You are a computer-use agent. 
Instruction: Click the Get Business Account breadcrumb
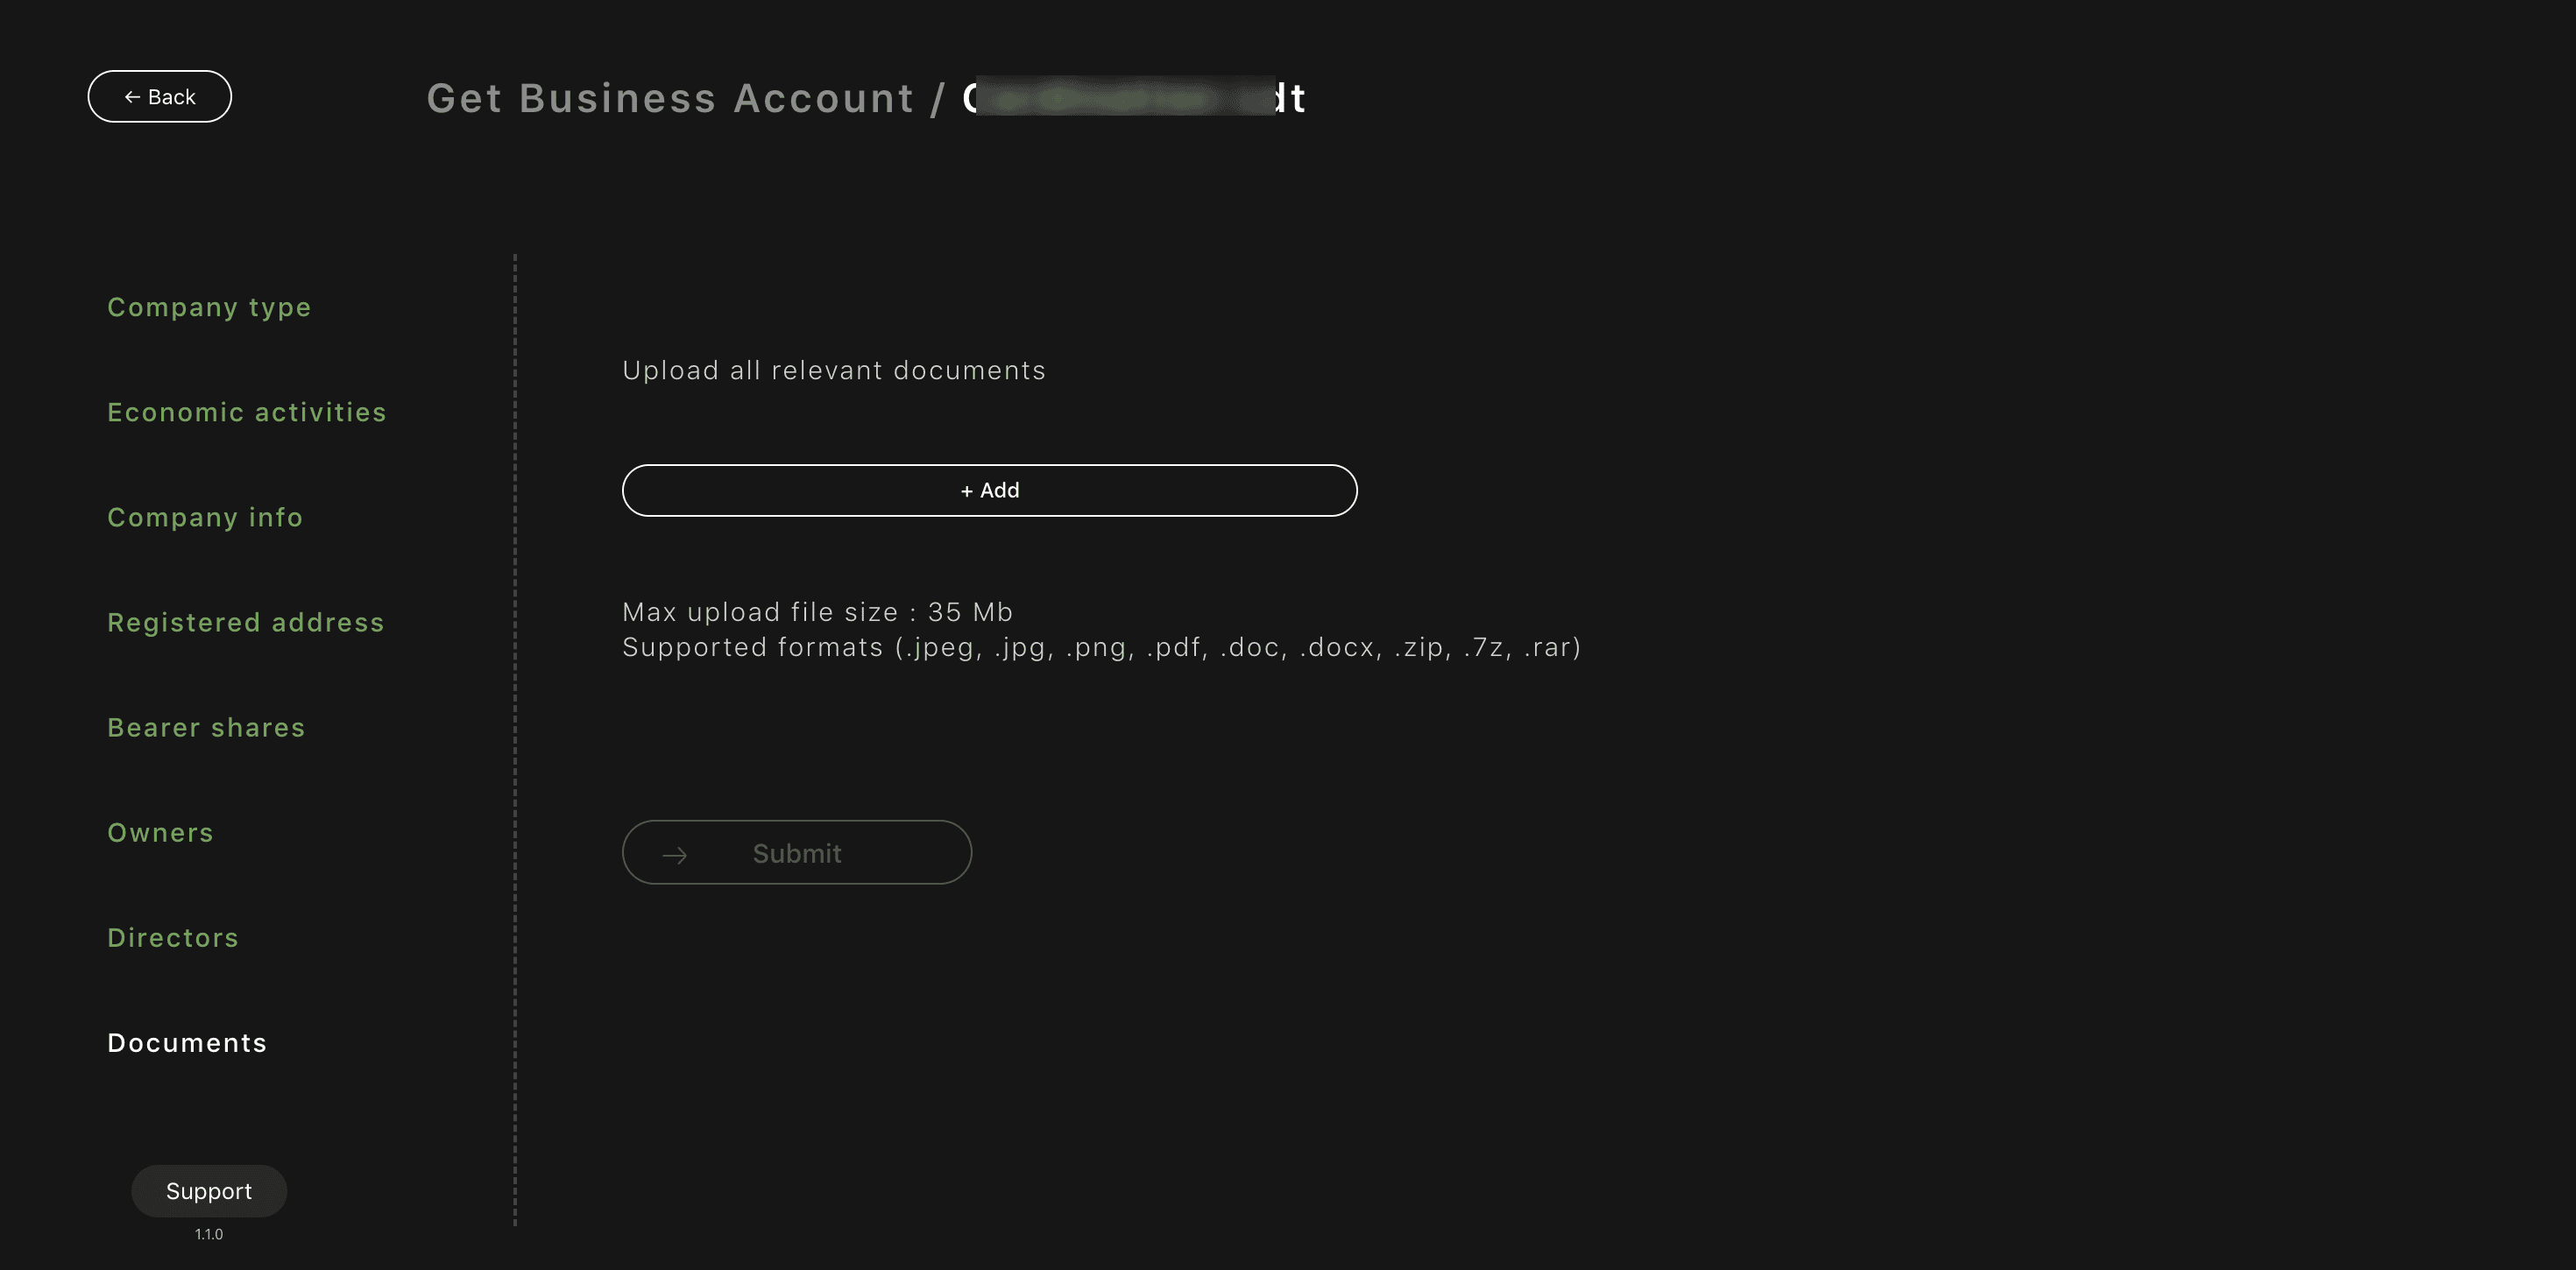click(670, 98)
